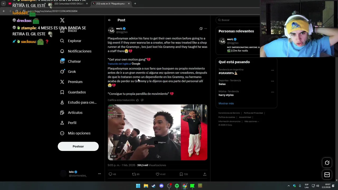Open Artículos in the sidebar
The width and height of the screenshot is (338, 190).
(71, 113)
